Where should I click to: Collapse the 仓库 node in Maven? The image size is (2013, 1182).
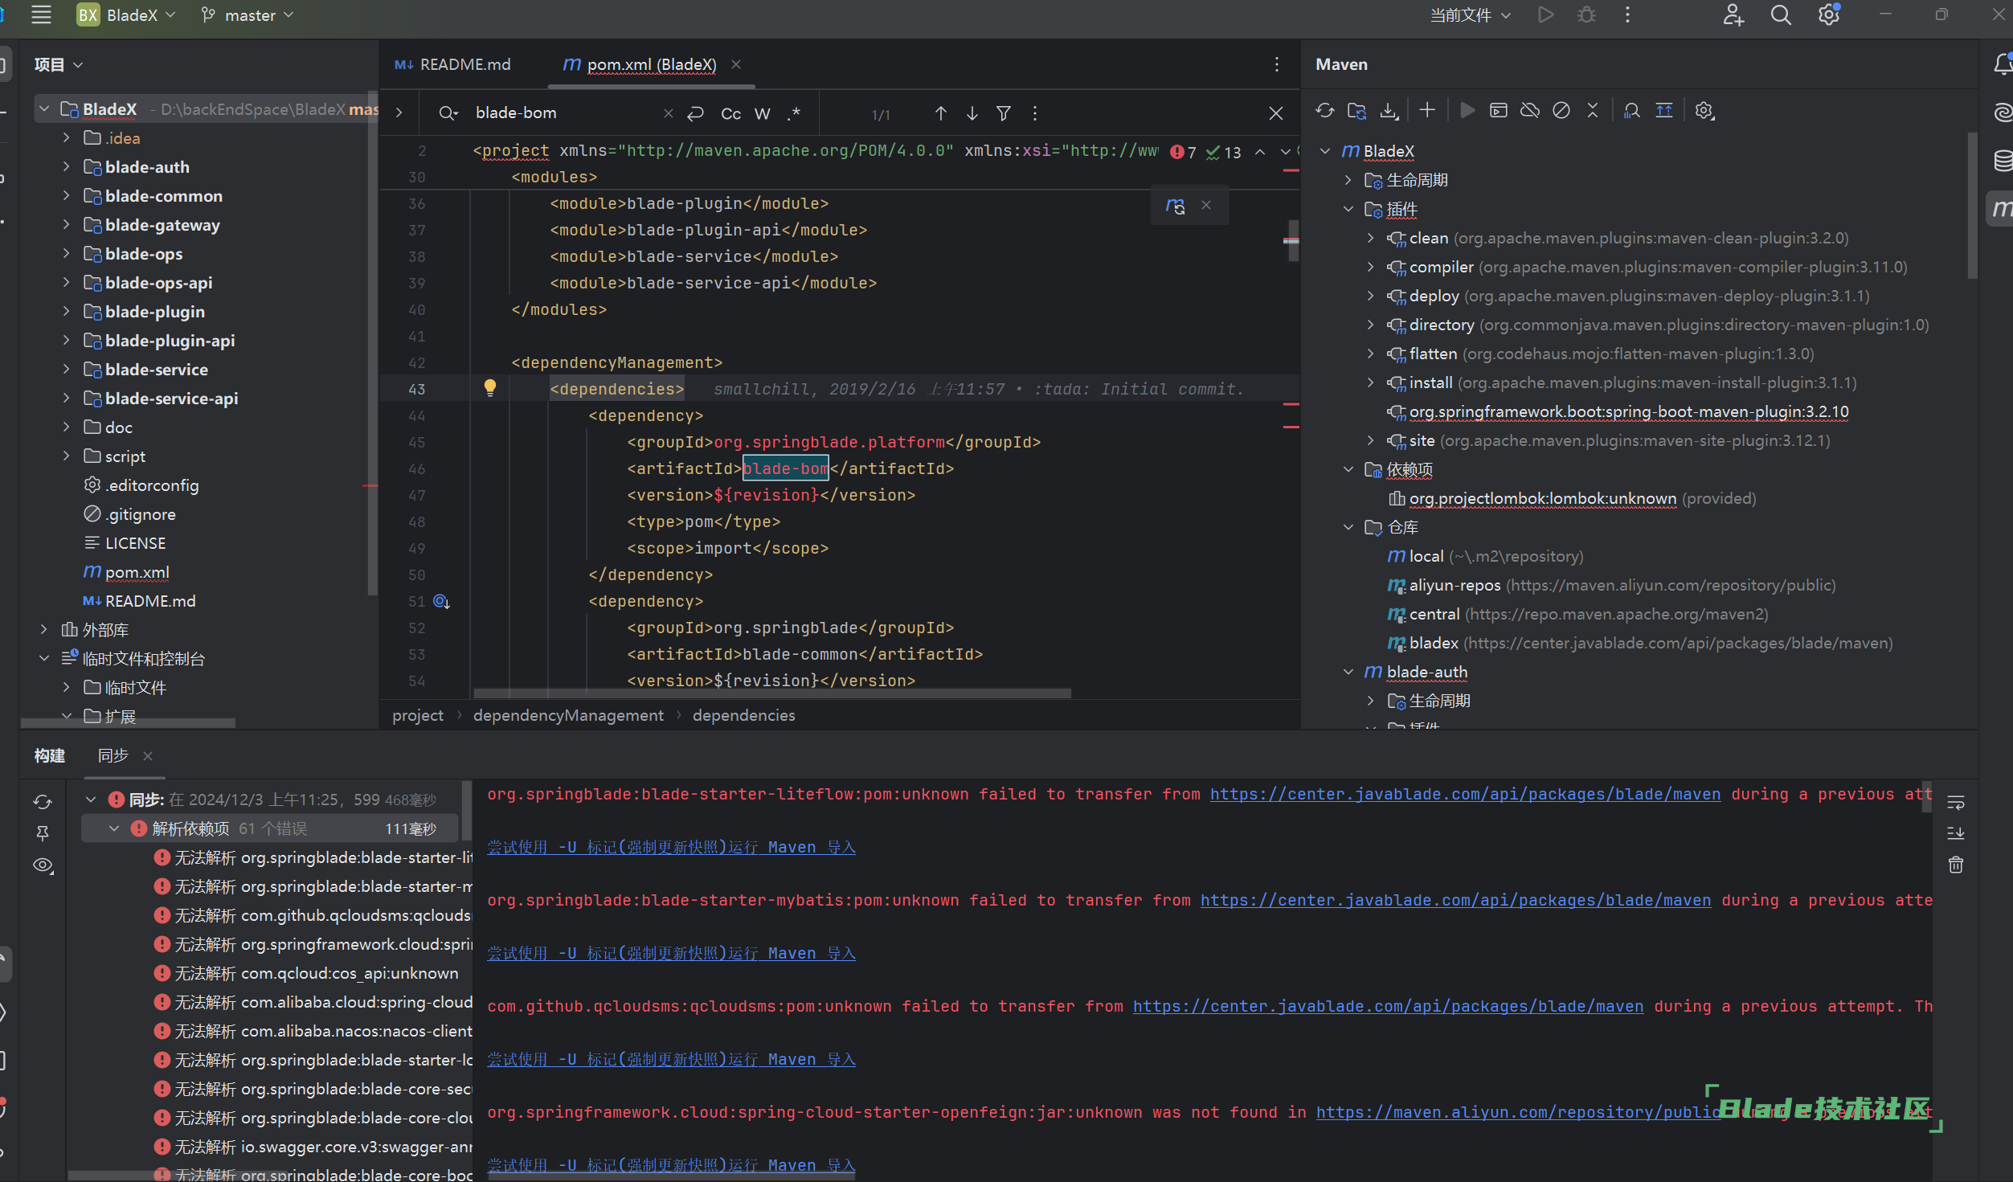tap(1348, 527)
